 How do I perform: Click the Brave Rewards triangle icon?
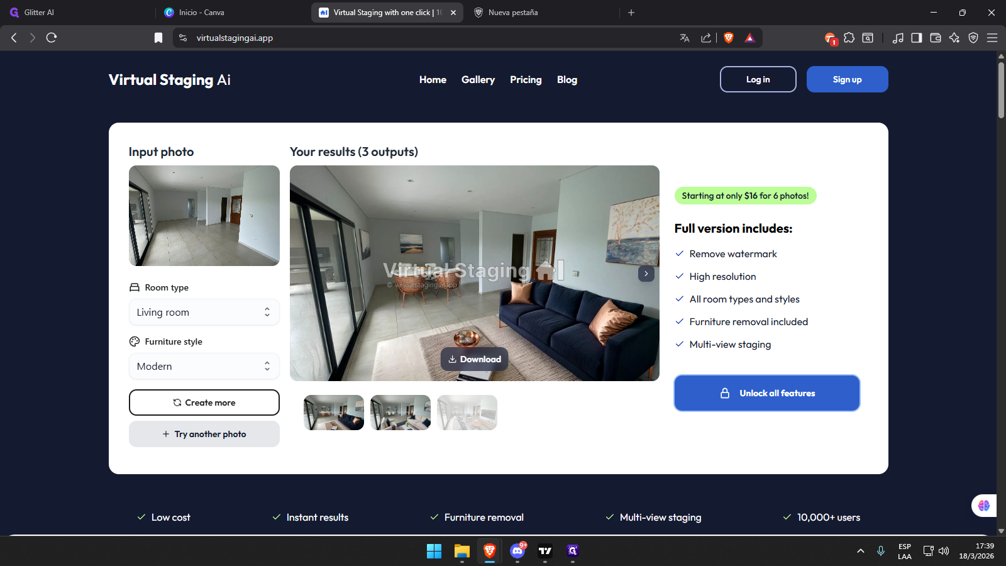pos(749,38)
